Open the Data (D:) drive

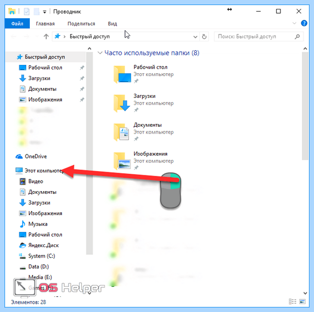pyautogui.click(x=38, y=266)
